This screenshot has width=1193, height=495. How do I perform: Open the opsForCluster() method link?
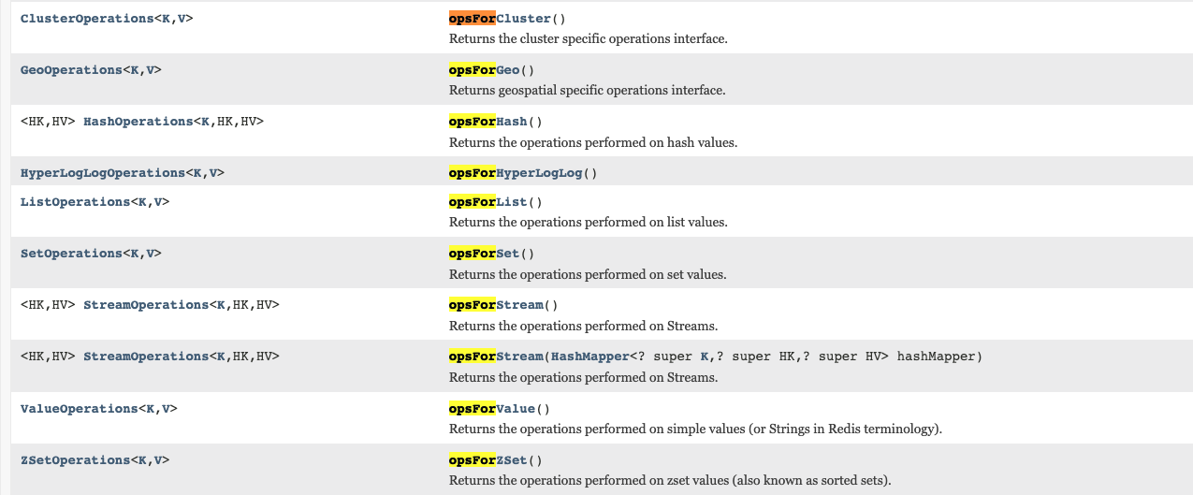(x=500, y=19)
